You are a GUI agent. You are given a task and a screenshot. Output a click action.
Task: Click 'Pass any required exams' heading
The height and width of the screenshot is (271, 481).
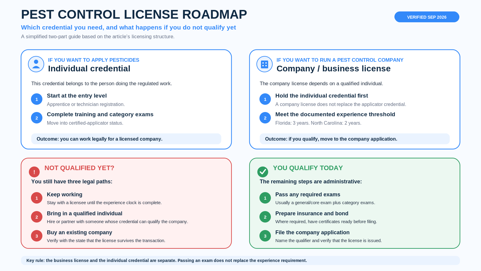coord(308,195)
